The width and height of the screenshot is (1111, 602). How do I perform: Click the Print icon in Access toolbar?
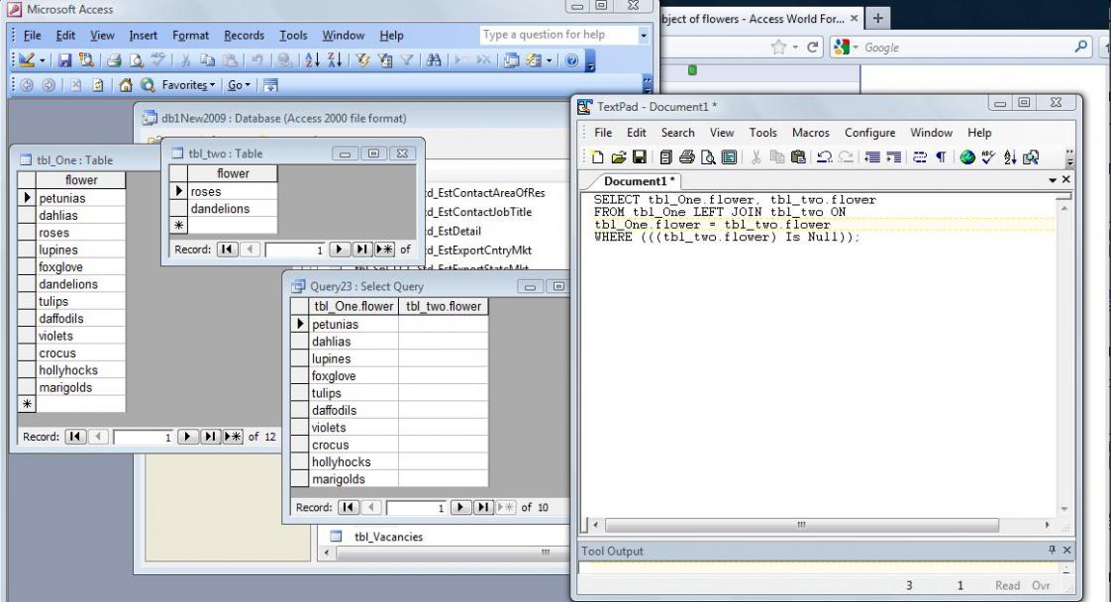[x=114, y=61]
